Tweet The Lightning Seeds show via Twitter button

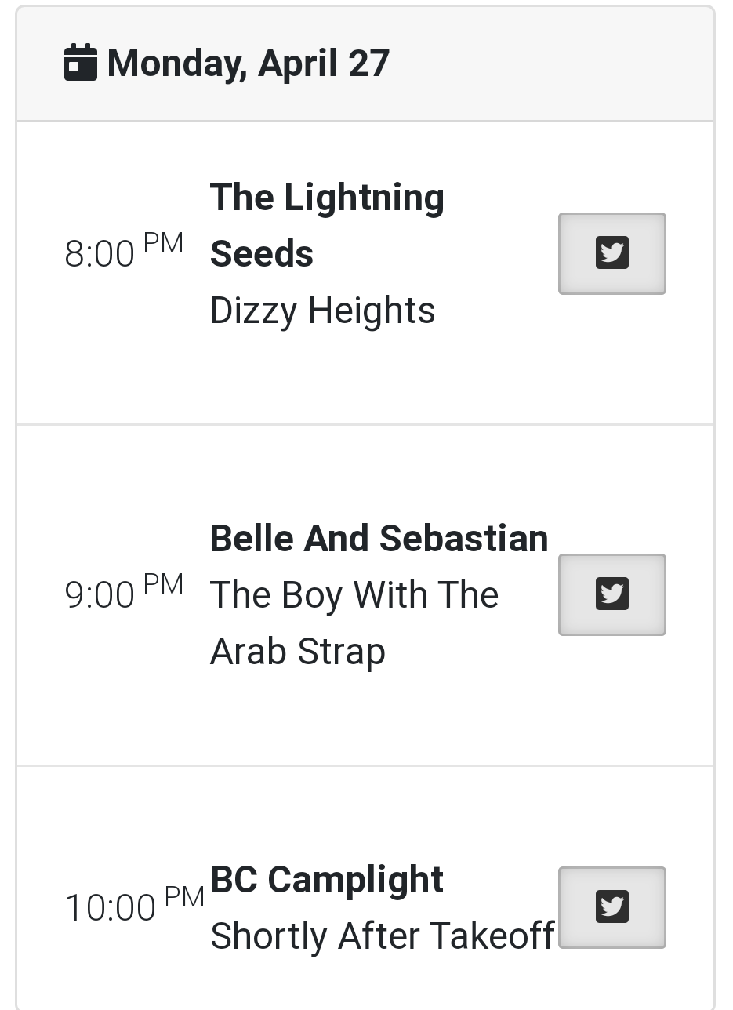tap(611, 253)
